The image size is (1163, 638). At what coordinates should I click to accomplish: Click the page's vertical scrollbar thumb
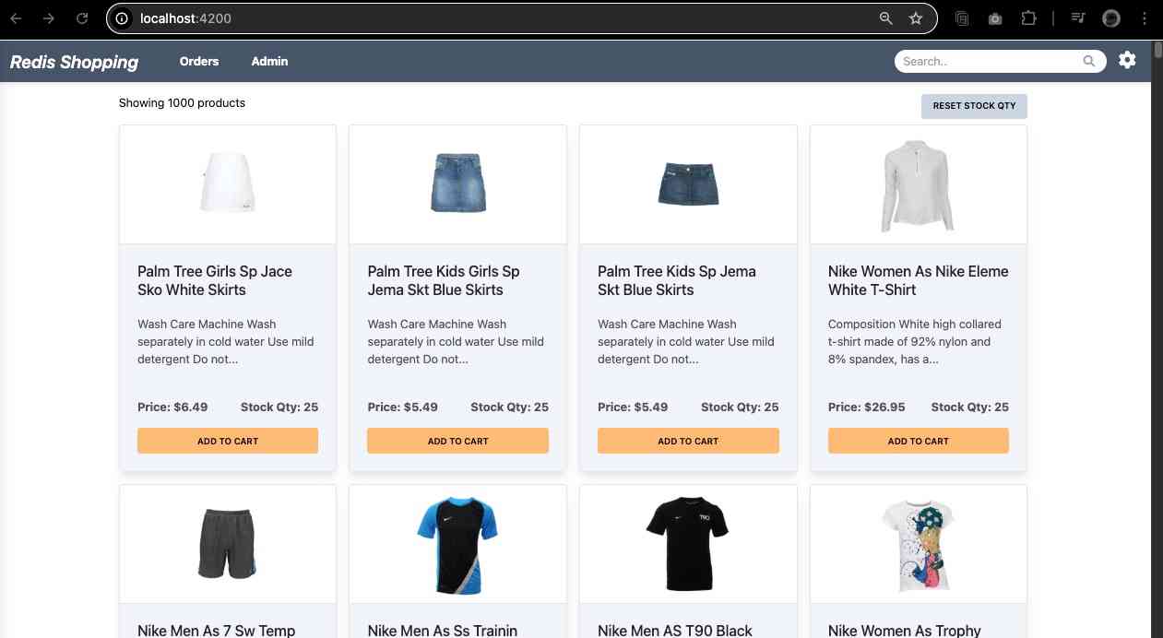(x=1157, y=51)
